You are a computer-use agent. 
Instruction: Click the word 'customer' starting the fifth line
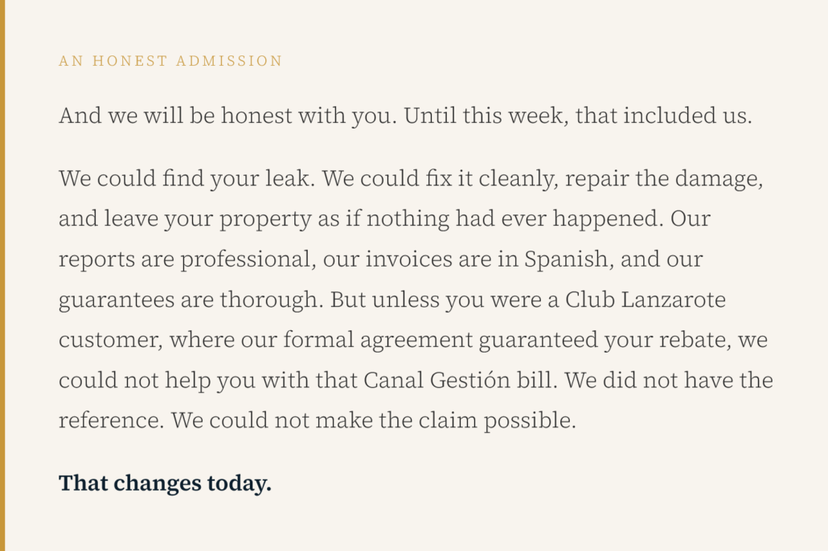(110, 340)
